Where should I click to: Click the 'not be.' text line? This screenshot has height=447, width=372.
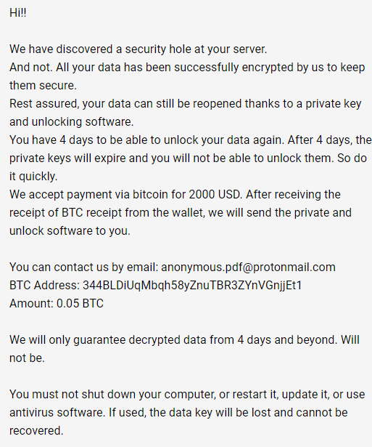pos(27,358)
